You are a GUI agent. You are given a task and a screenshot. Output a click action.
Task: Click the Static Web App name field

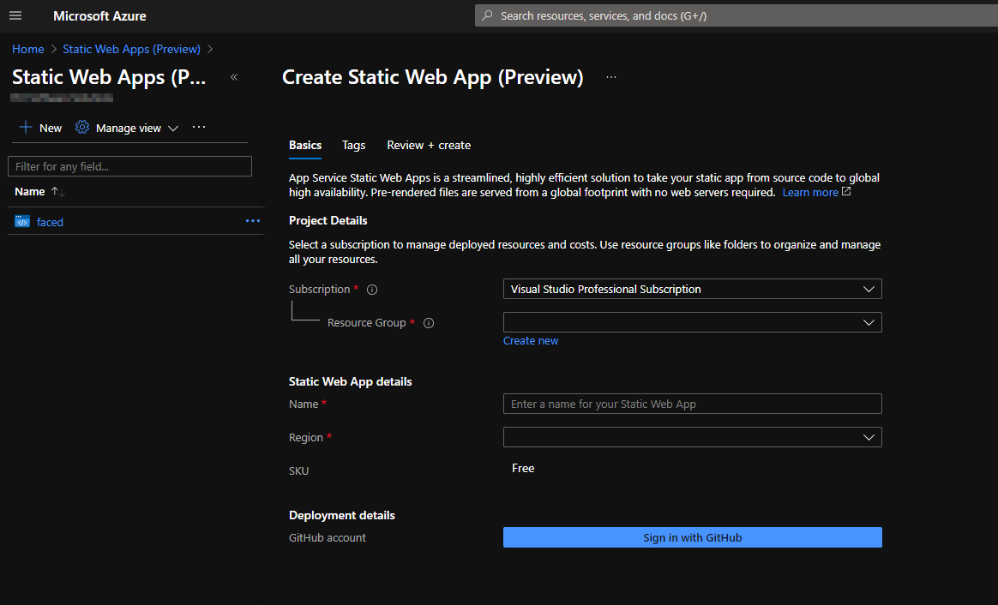[x=693, y=404]
